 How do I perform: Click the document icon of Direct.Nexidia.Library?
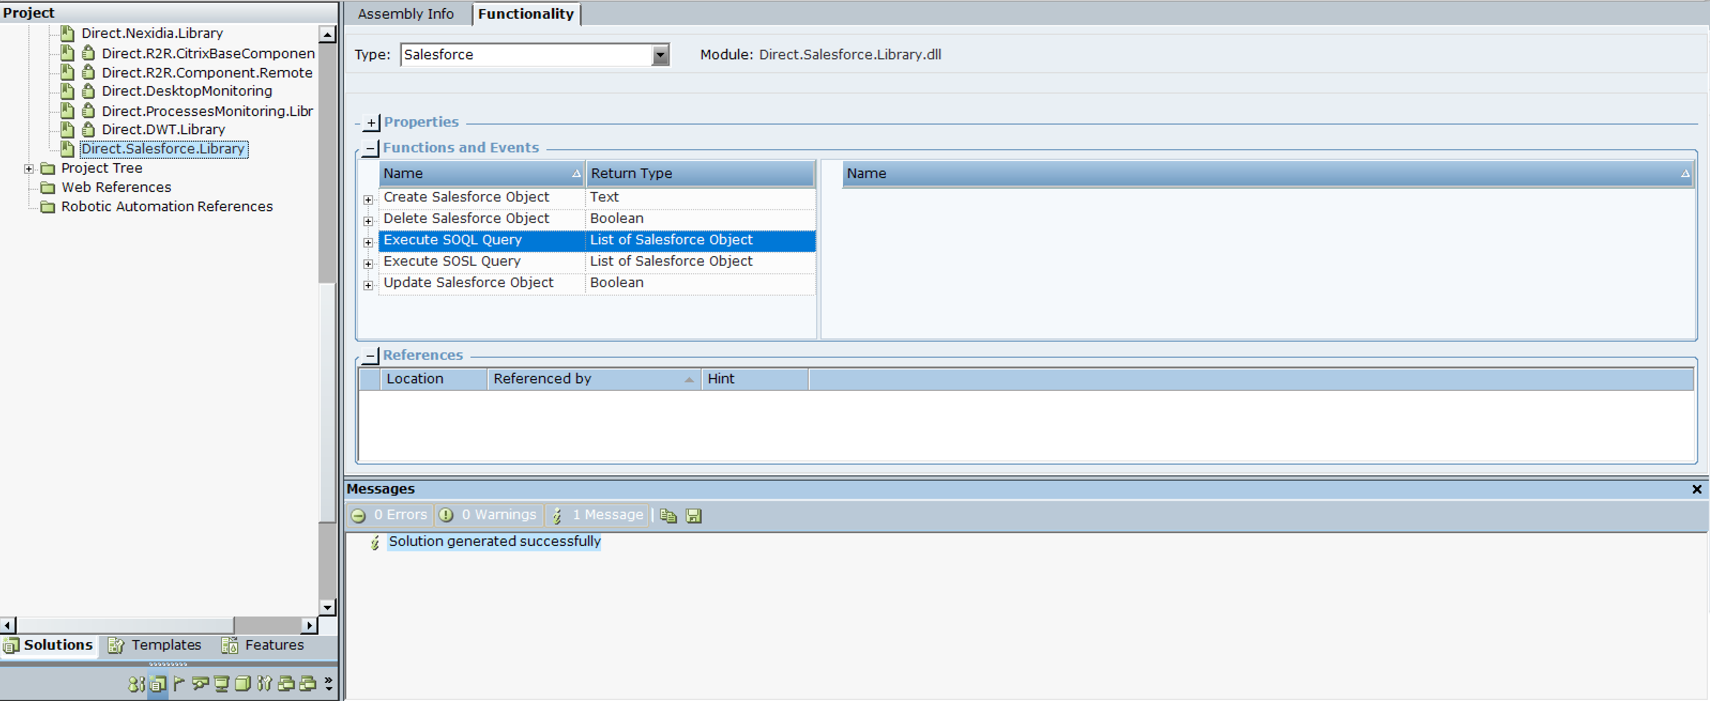[x=67, y=33]
